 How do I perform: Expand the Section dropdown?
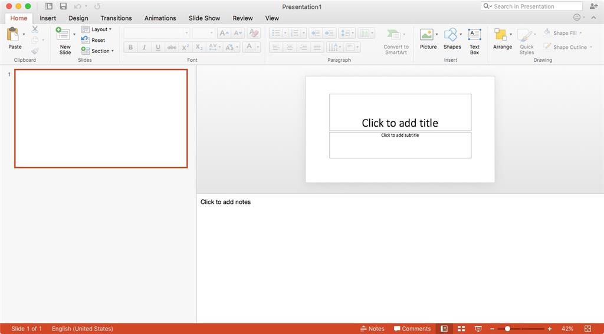tap(113, 51)
